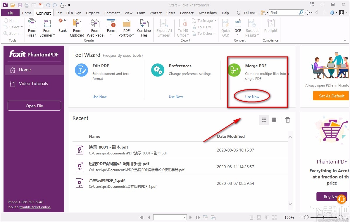This screenshot has width=350, height=222.
Task: Open the Comment ribbon tab
Action: point(112,13)
